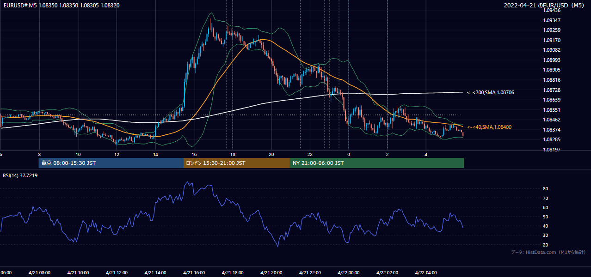The width and height of the screenshot is (591, 277).
Task: Click the 4/21 14:00 time label
Action: pyautogui.click(x=155, y=272)
